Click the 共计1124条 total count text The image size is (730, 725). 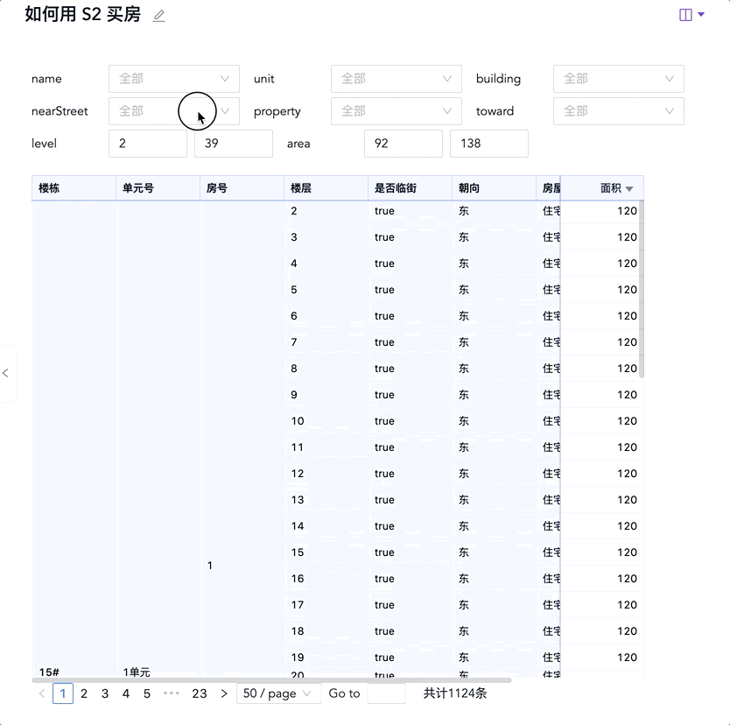455,693
